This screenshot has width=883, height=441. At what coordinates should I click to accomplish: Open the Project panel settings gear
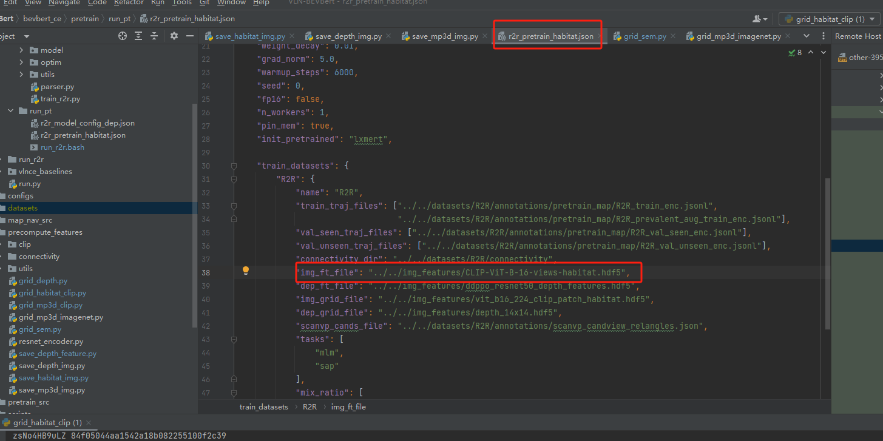[174, 36]
